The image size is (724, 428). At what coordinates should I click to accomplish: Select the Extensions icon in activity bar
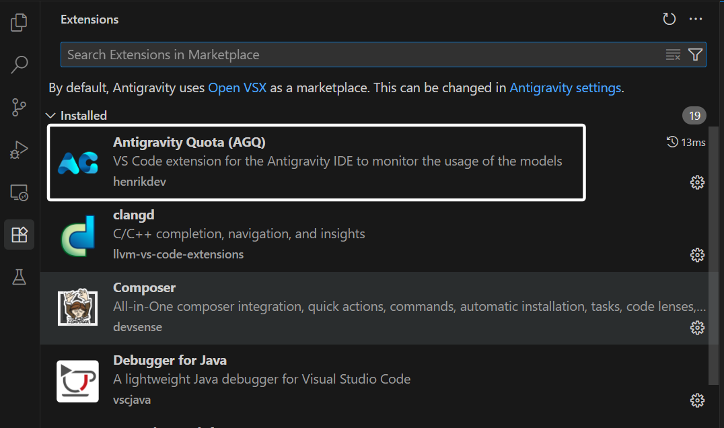20,235
